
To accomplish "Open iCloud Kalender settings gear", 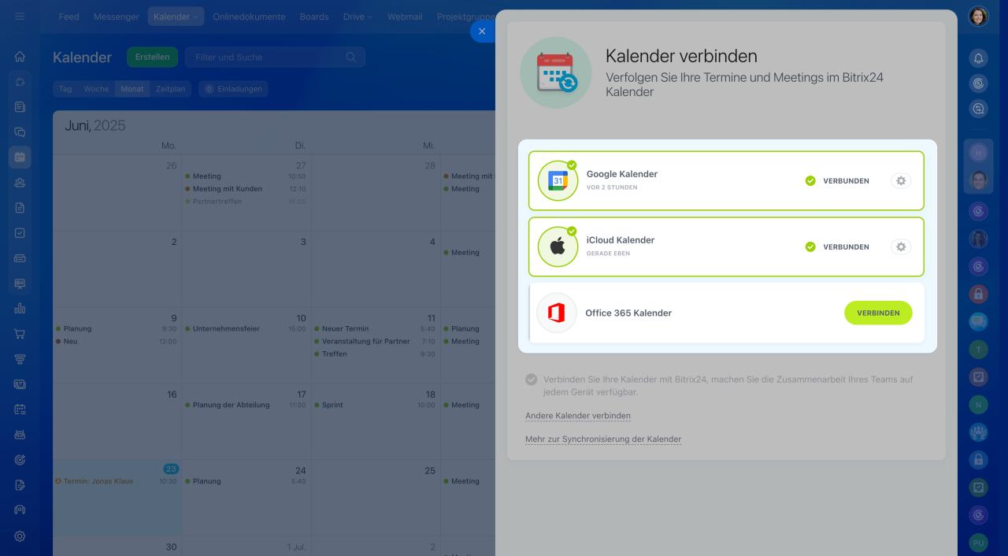I will (x=901, y=246).
